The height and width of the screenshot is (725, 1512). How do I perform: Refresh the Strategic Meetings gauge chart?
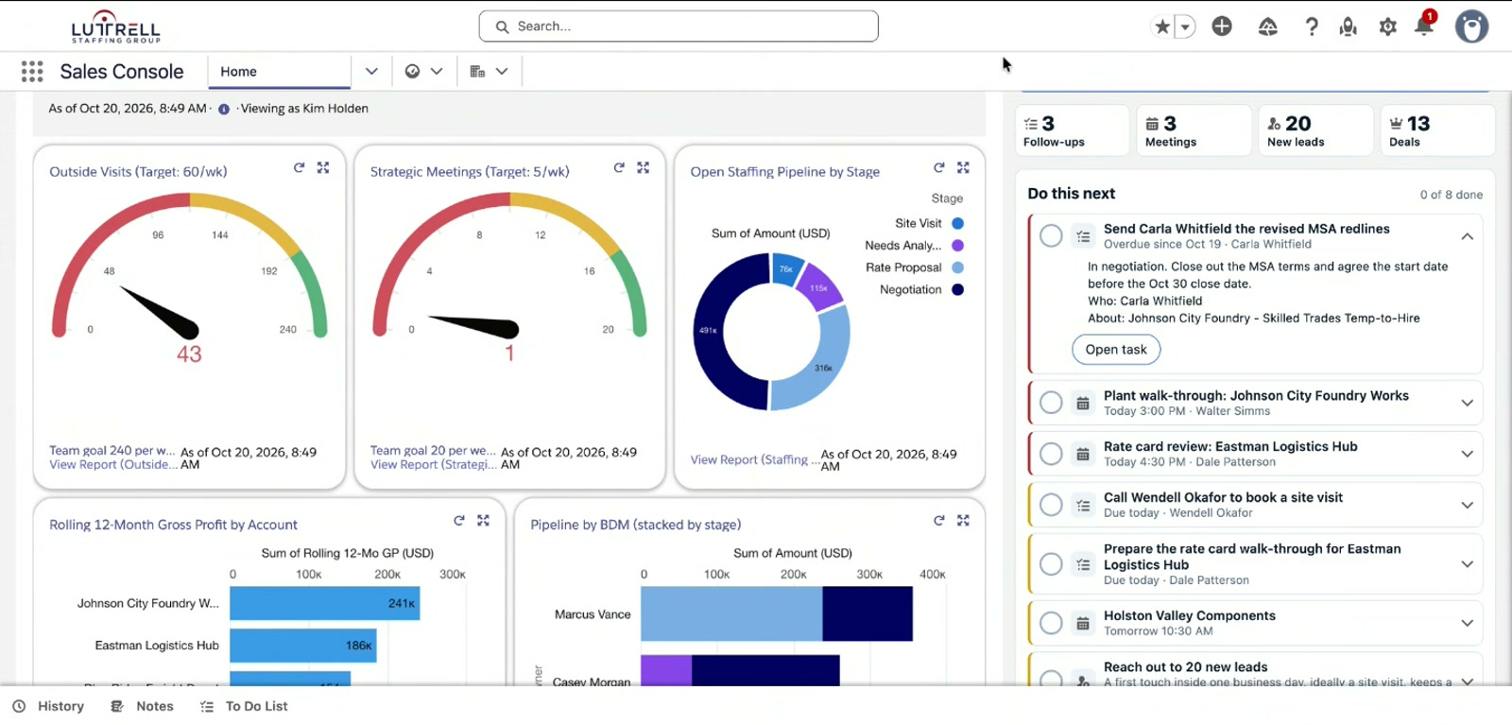tap(619, 167)
